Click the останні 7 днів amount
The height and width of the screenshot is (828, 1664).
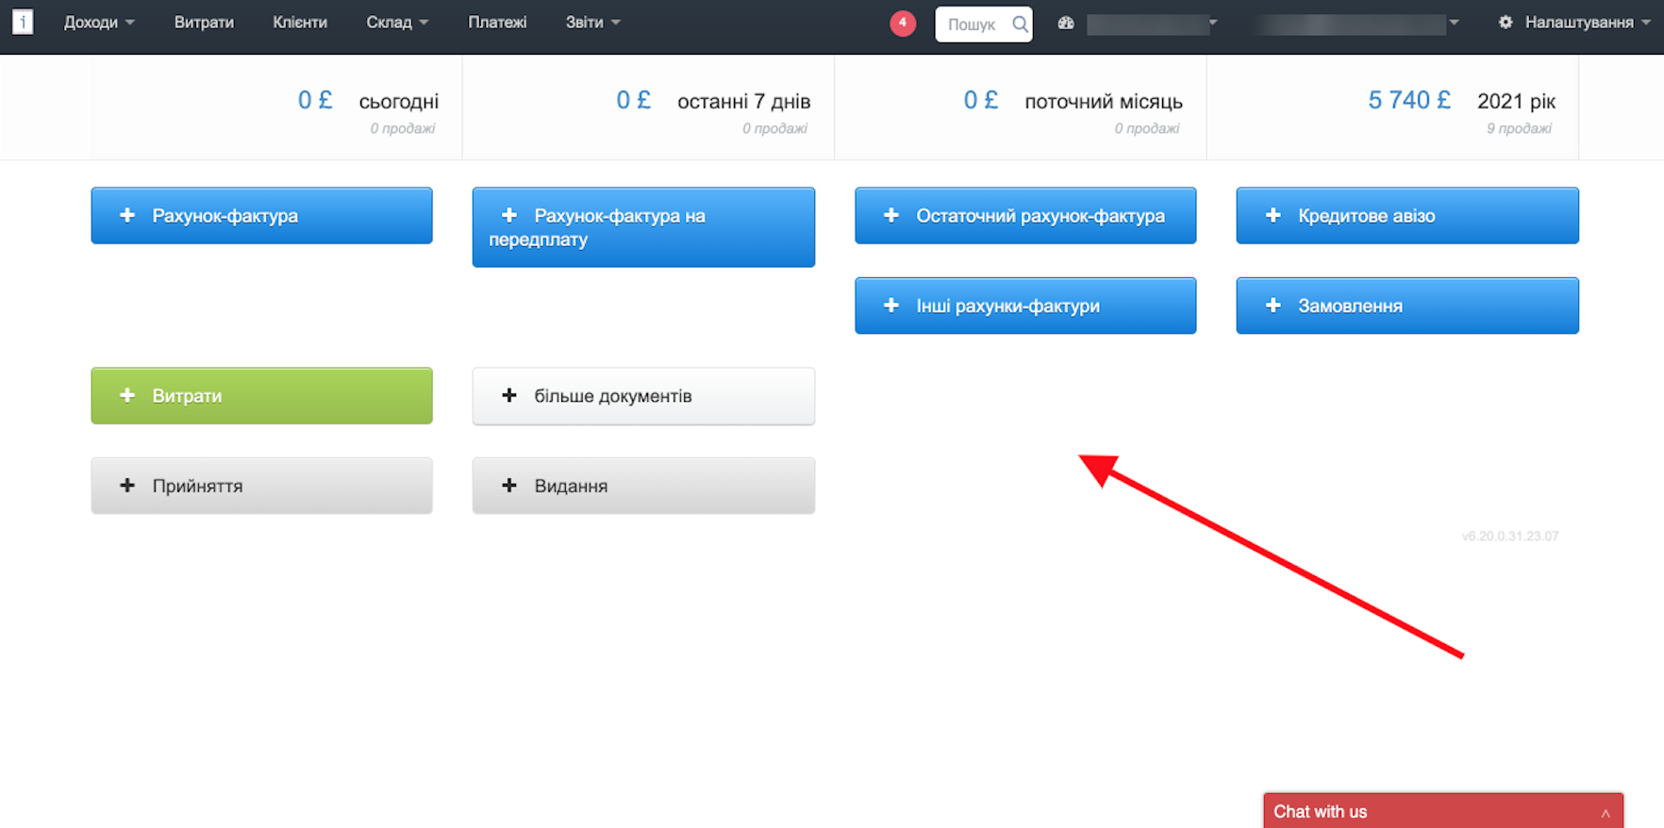pyautogui.click(x=634, y=100)
